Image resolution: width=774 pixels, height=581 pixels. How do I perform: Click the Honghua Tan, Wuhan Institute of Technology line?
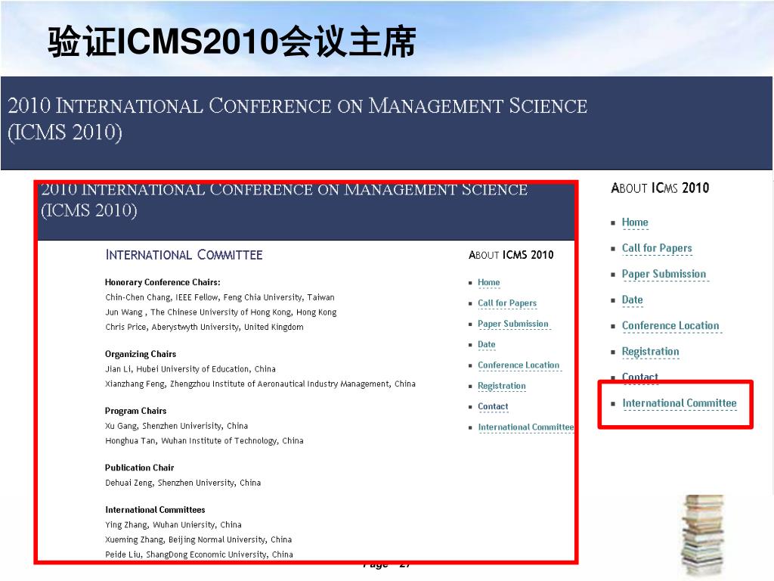coord(204,441)
